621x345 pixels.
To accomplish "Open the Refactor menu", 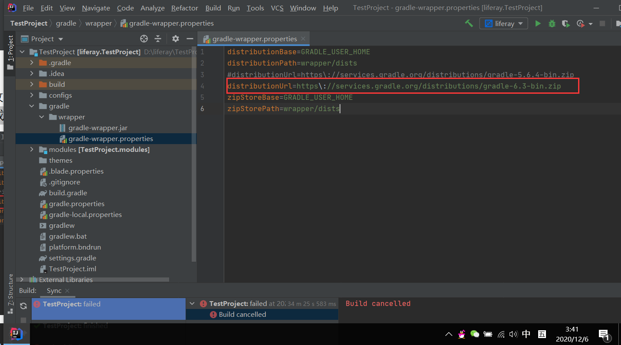I will point(185,8).
